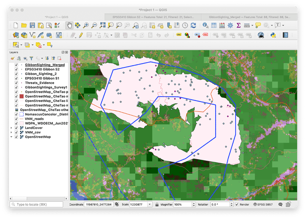Open the log messages speech bubble
The height and width of the screenshot is (219, 306).
(280, 204)
